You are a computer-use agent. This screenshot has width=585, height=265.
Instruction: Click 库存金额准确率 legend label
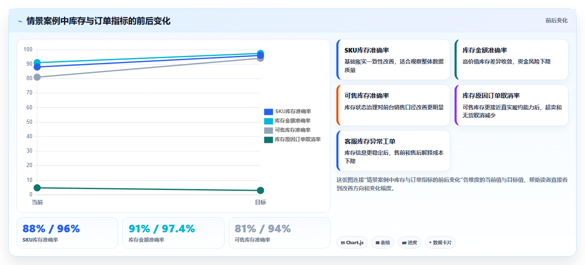(x=293, y=121)
